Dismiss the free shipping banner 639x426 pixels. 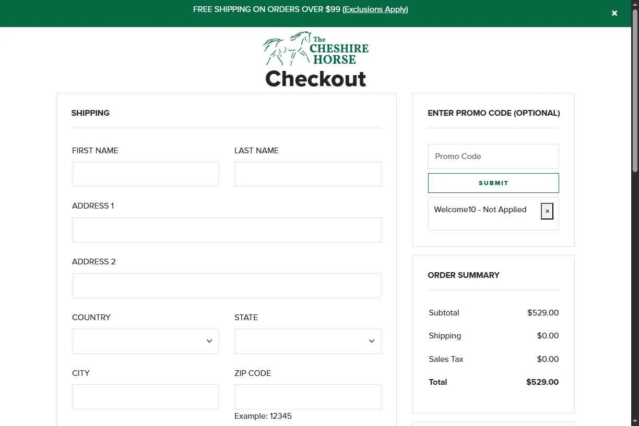pyautogui.click(x=614, y=13)
